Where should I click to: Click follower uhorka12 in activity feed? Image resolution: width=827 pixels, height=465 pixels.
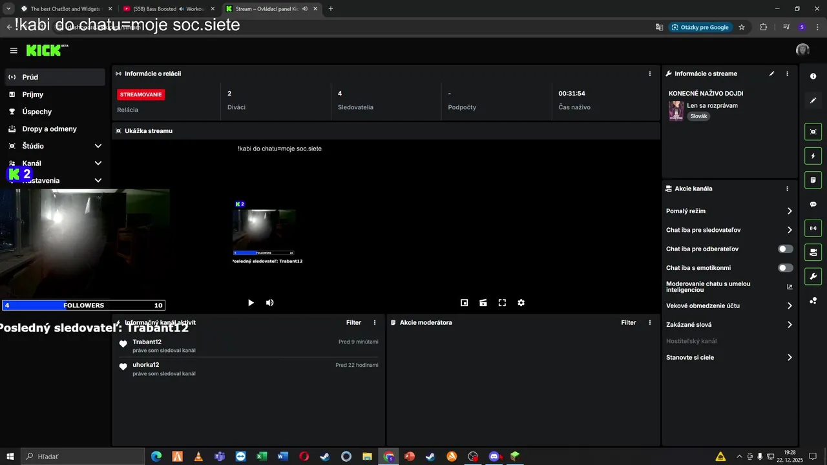pyautogui.click(x=145, y=365)
